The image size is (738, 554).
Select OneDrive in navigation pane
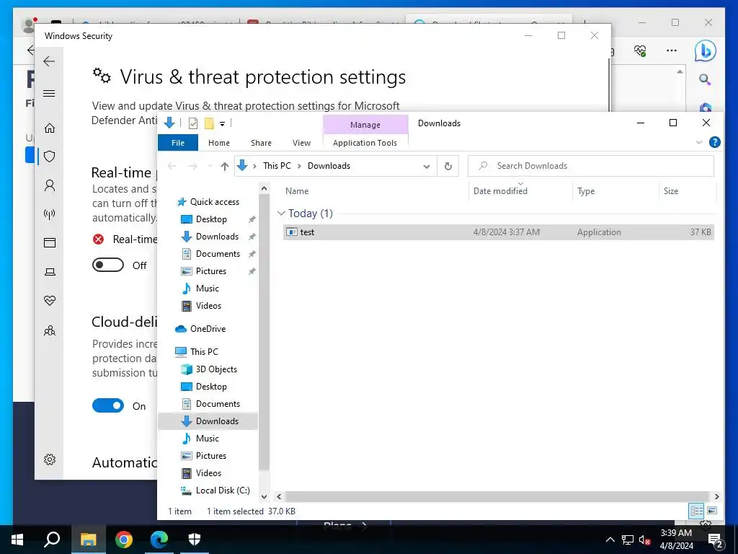(208, 329)
